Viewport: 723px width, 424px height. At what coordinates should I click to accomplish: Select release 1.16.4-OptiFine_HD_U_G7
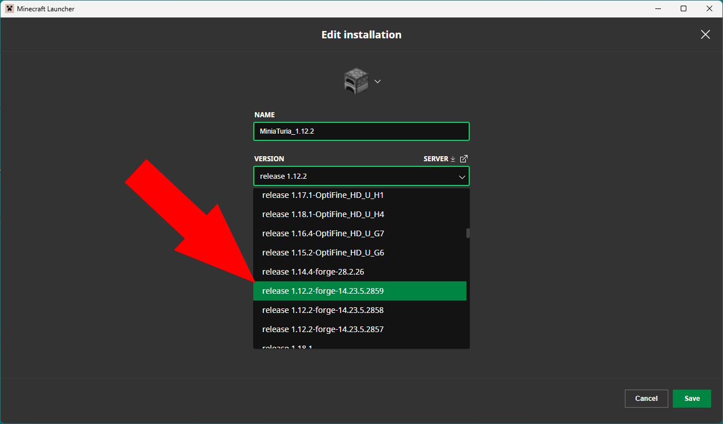[360, 233]
